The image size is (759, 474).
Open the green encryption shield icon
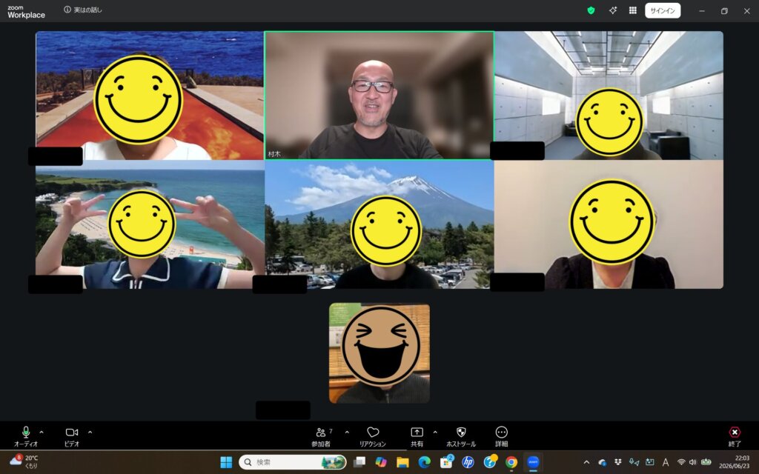(x=591, y=10)
